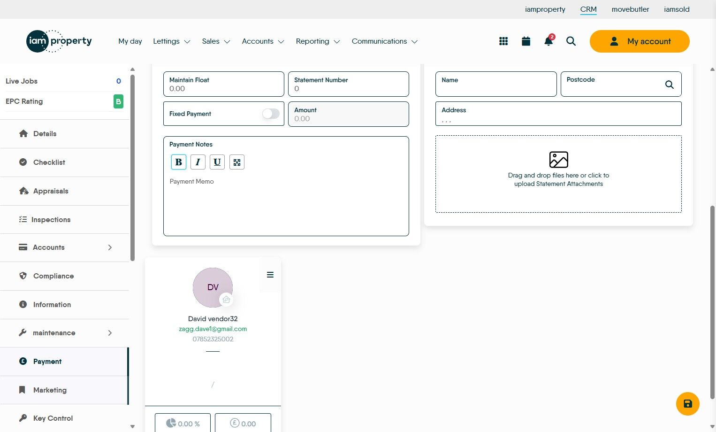The height and width of the screenshot is (432, 716).
Task: Click the Statement Number input field
Action: tap(349, 84)
